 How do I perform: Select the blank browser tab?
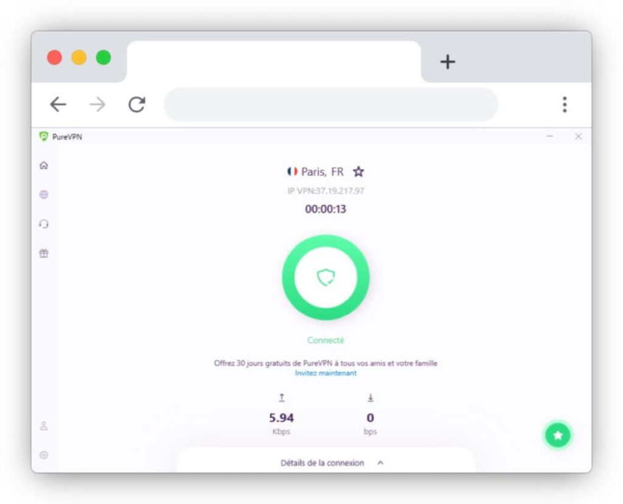pos(274,61)
